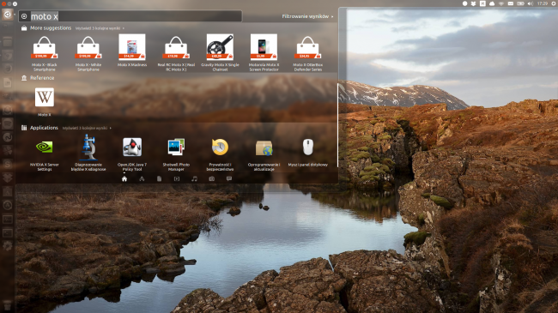Viewport: 558px width, 313px height.
Task: Expand more results under More suggestions
Action: (100, 28)
